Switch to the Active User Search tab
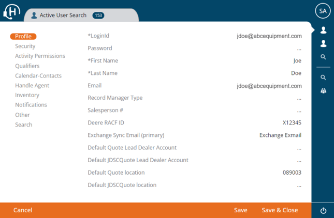The height and width of the screenshot is (218, 334). point(63,15)
